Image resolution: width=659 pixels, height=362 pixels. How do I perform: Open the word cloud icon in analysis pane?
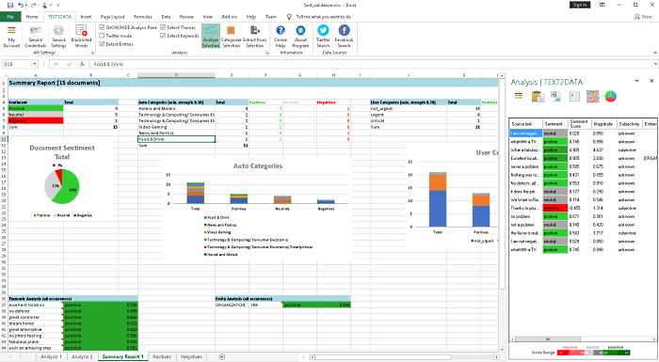click(x=592, y=96)
